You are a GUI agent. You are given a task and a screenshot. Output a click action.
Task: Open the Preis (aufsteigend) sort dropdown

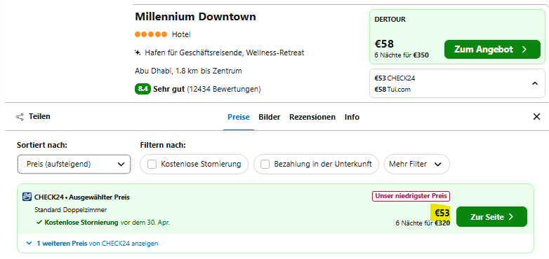click(x=74, y=164)
